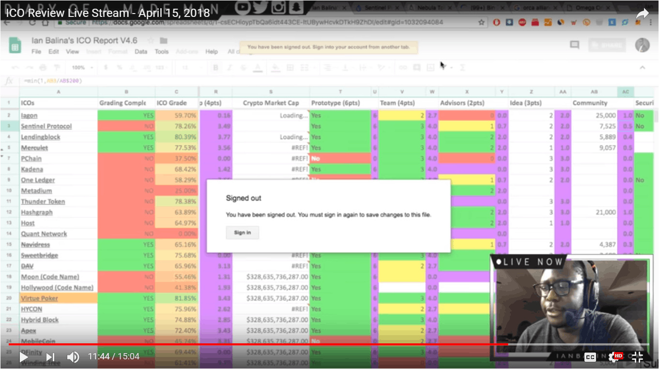Open the Tools menu

162,52
